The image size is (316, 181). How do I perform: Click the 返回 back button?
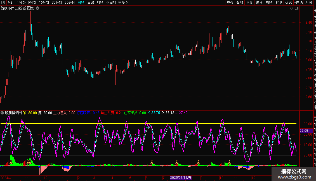(x=308, y=3)
